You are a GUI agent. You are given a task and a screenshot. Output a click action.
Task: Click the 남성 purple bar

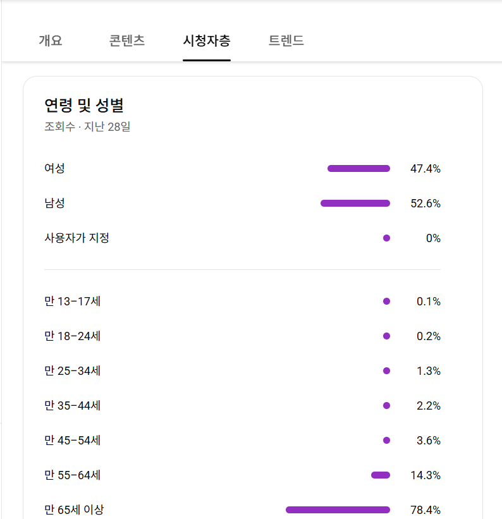coord(355,204)
